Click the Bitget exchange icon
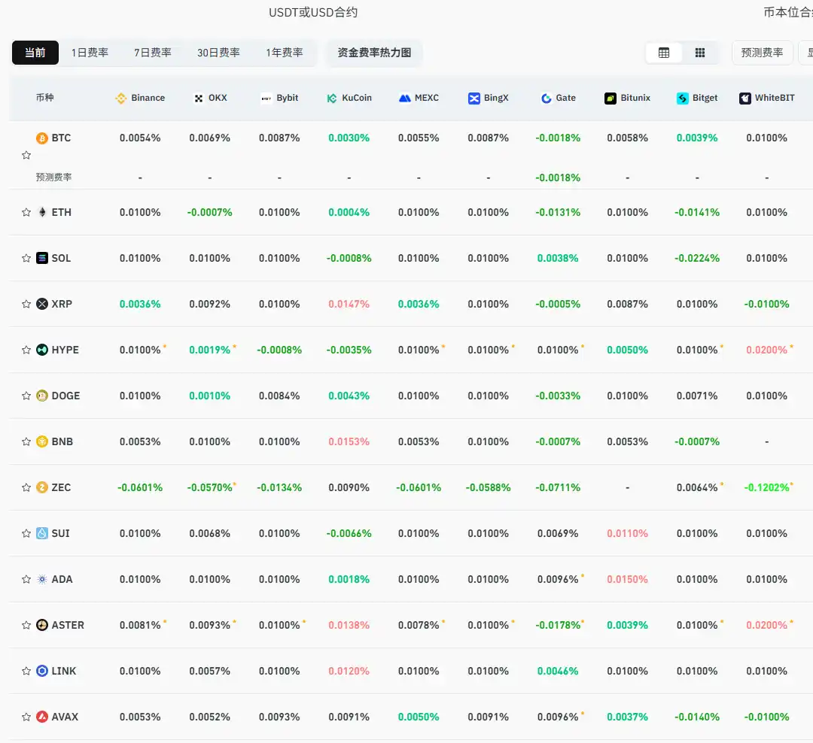 [682, 98]
